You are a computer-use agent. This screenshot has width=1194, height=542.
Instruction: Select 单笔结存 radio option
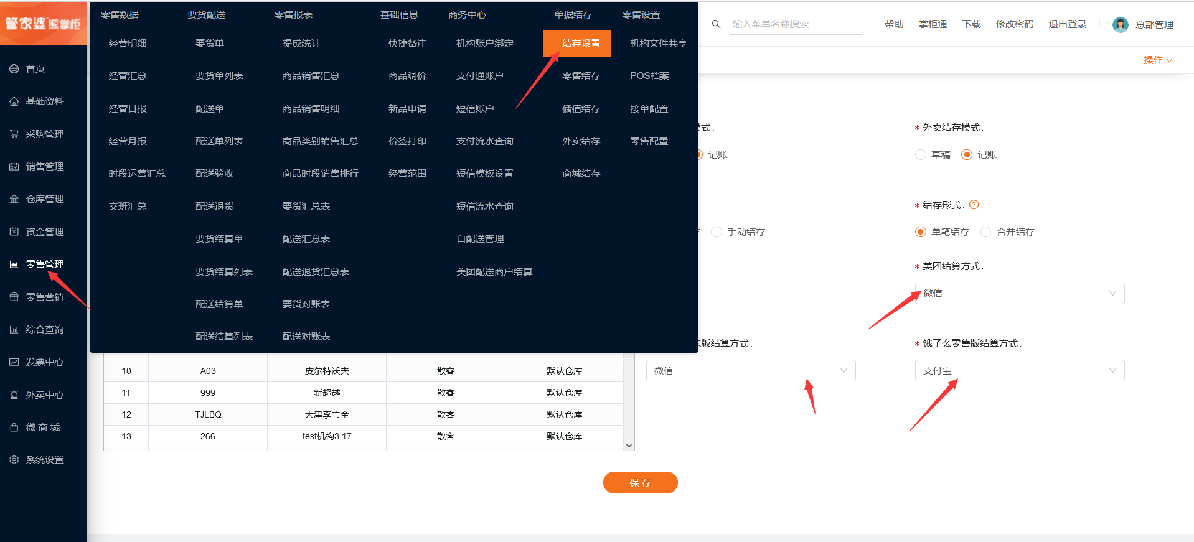pyautogui.click(x=921, y=231)
